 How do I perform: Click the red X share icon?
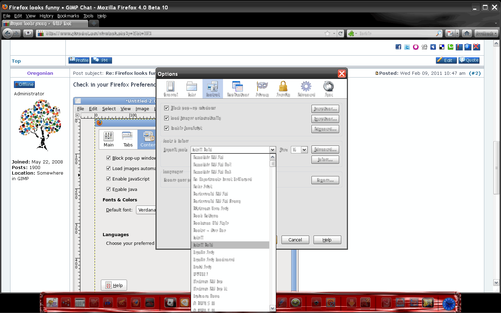tap(477, 47)
